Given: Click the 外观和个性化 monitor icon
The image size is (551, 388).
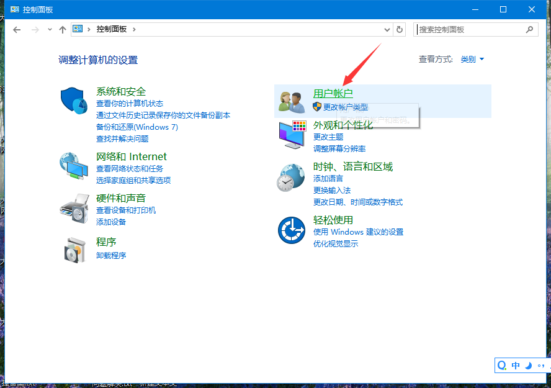Looking at the screenshot, I should (x=292, y=135).
